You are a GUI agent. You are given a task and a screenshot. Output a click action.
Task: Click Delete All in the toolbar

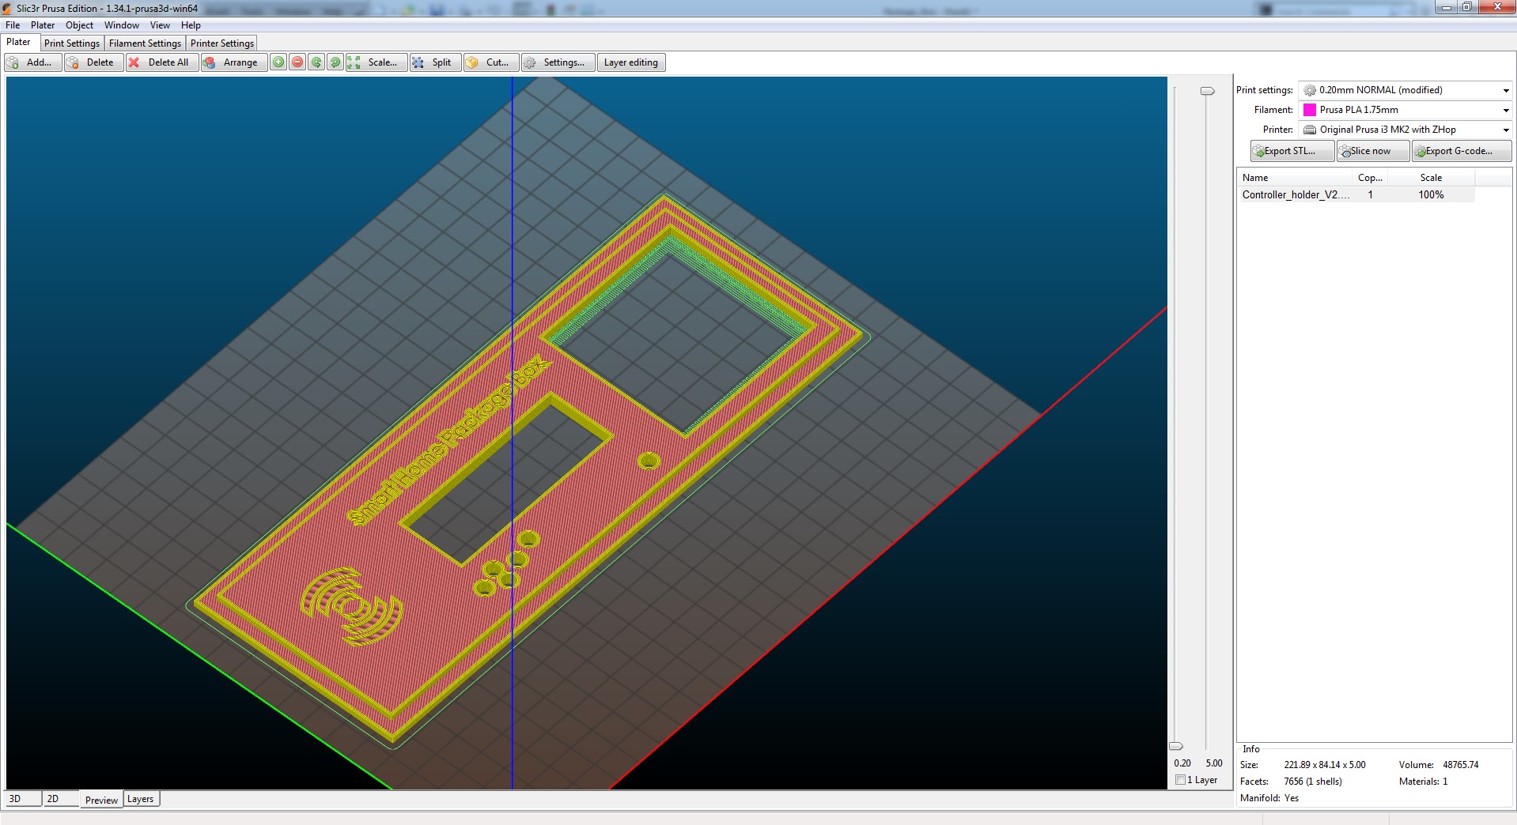click(162, 62)
